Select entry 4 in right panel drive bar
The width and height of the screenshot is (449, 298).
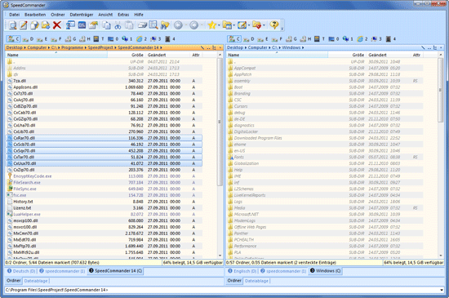(x=390, y=38)
